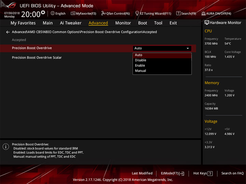246x184 pixels.
Task: Click the MyFavorite list icon
Action: [x=73, y=13]
